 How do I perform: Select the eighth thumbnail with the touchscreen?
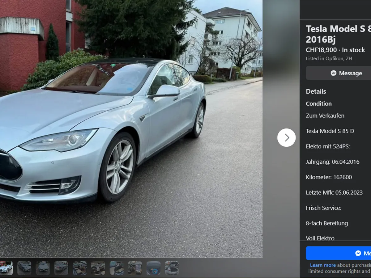tap(135, 267)
